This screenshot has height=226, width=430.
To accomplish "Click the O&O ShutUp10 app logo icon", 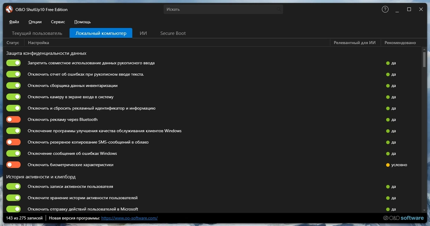I will [9, 10].
